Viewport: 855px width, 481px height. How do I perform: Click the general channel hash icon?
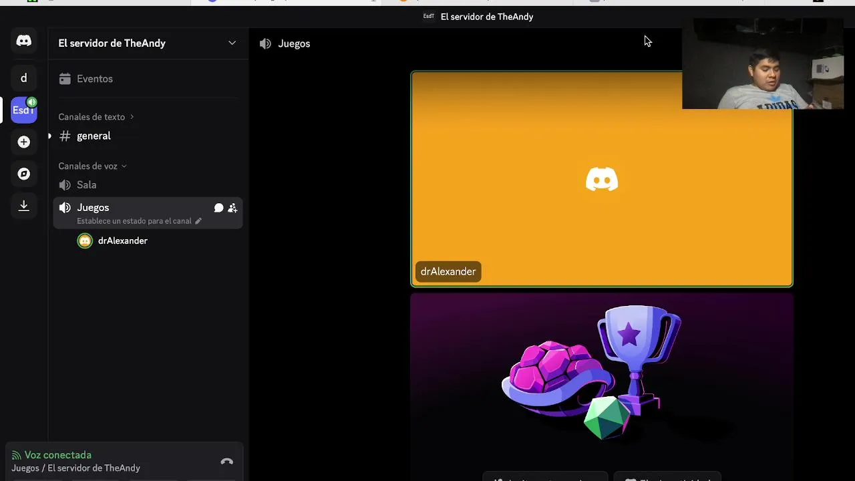[x=65, y=136]
